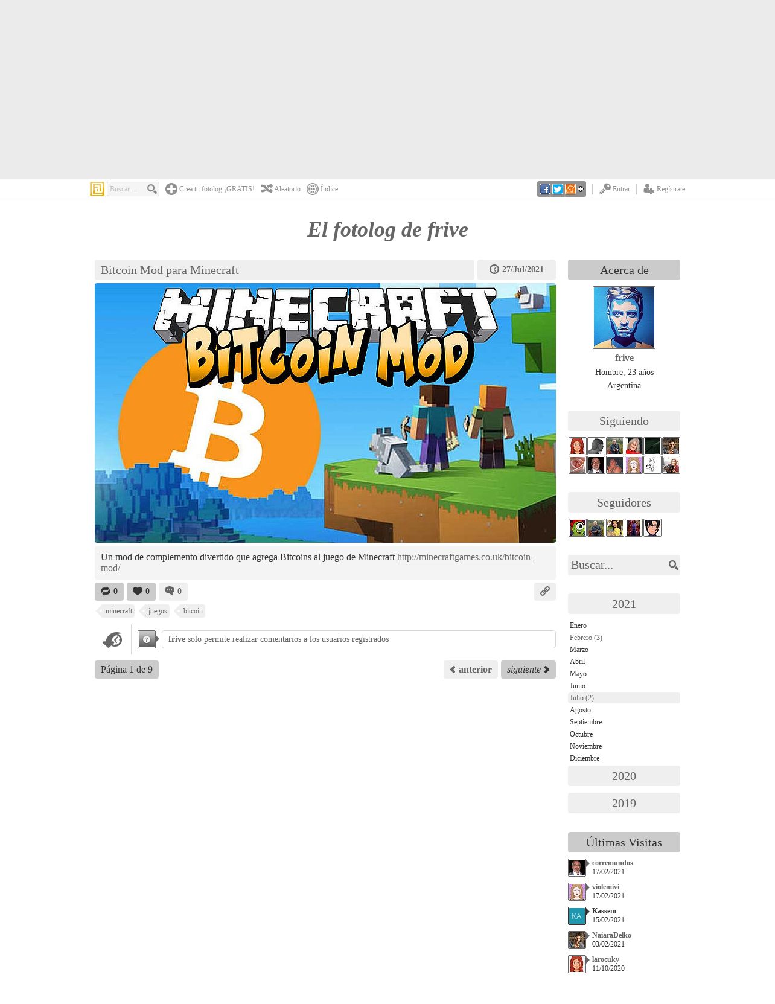Click the Índice link text
775x1004 pixels.
pos(329,189)
